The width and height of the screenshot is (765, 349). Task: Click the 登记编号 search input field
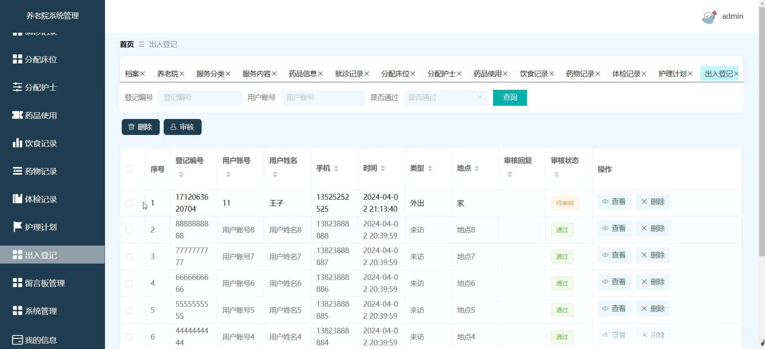200,97
